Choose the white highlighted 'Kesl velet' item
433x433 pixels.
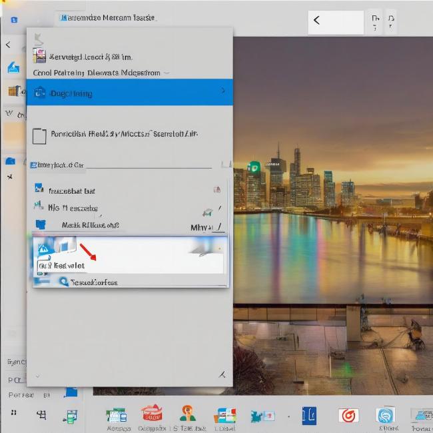[x=129, y=255]
